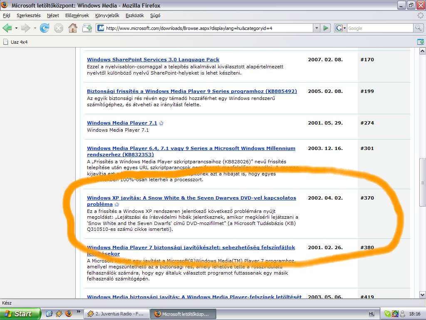Open Windows SharePoint Services 3.0 Language Pack link
This screenshot has width=426, height=320.
pyautogui.click(x=153, y=60)
